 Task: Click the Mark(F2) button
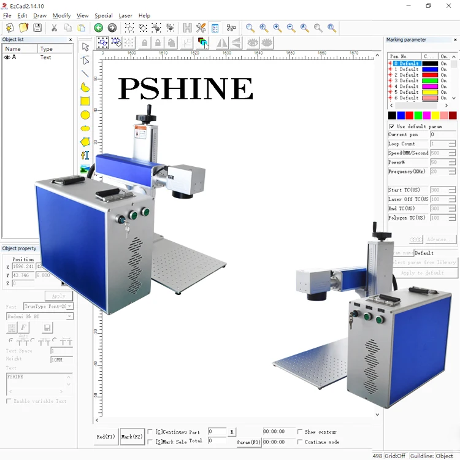pos(132,437)
